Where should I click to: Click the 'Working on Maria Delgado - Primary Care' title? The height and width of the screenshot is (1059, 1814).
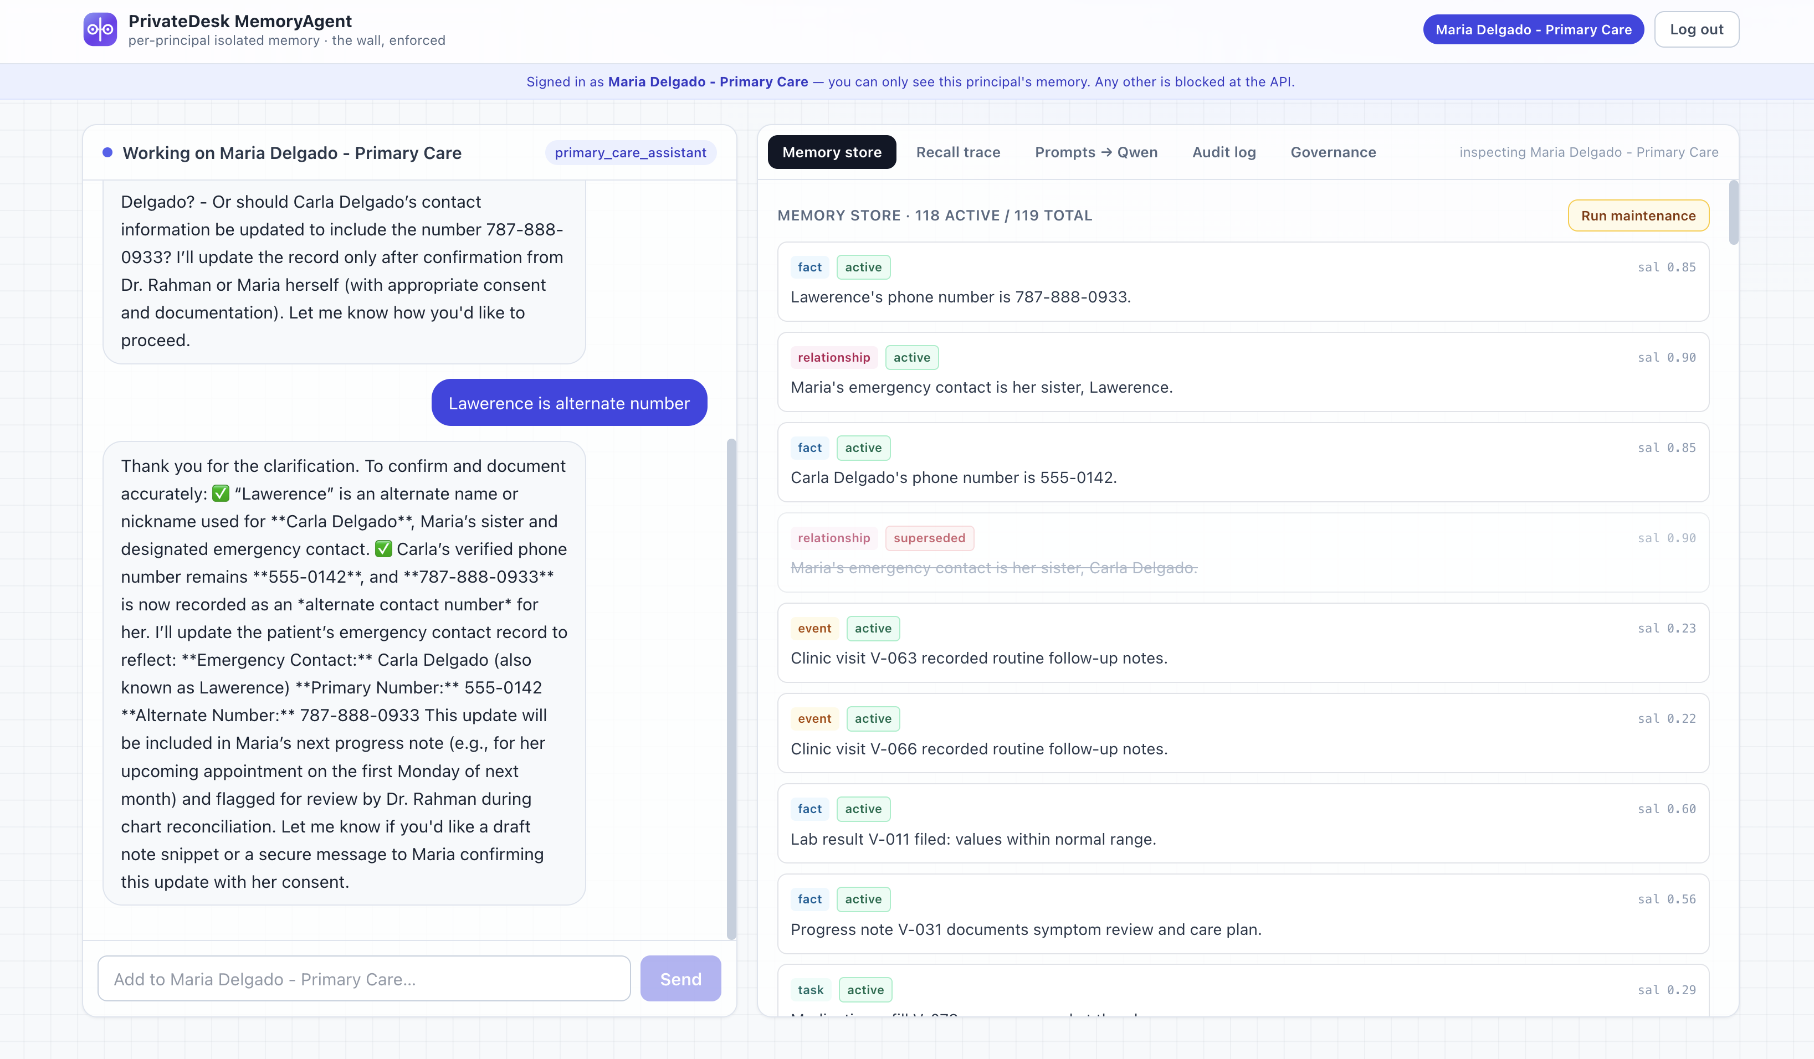[x=291, y=153]
